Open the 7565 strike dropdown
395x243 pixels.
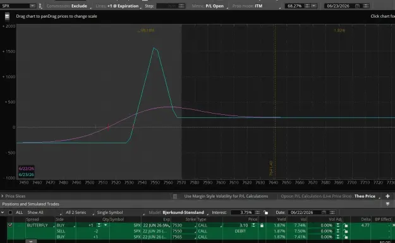tap(184, 237)
